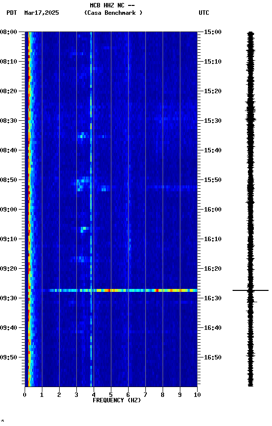The width and height of the screenshot is (272, 426).
Task: Click the 08:20 PDT time label
Action: click(x=8, y=91)
